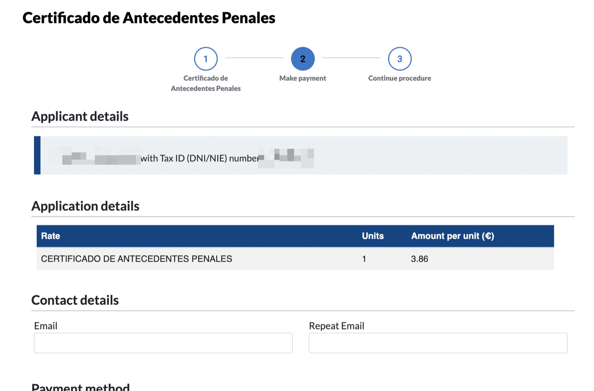Image resolution: width=594 pixels, height=391 pixels.
Task: Select the step 2 circle in the stepper
Action: point(303,59)
